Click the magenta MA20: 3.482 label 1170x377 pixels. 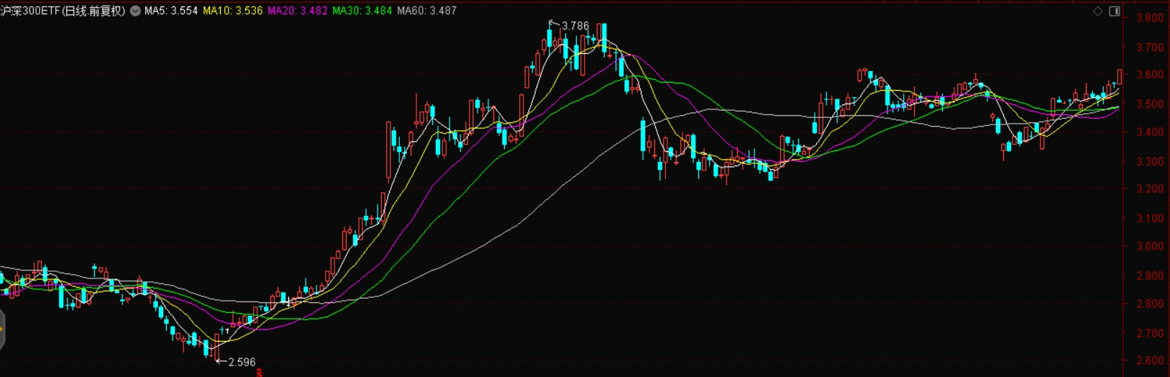click(x=297, y=12)
